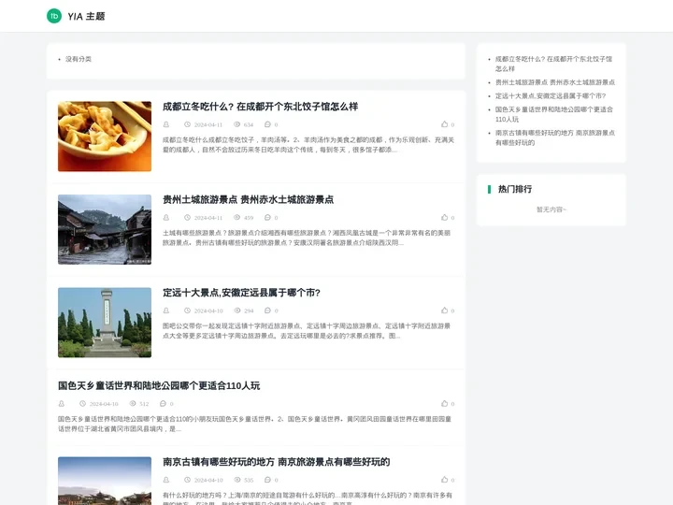Image resolution: width=673 pixels, height=505 pixels.
Task: Like the 南京古镇 post via thumbs-up
Action: [x=444, y=479]
